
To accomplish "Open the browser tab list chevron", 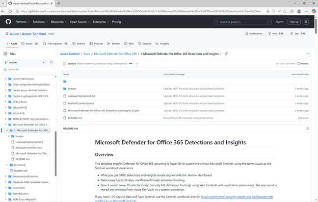I will tap(3, 3).
